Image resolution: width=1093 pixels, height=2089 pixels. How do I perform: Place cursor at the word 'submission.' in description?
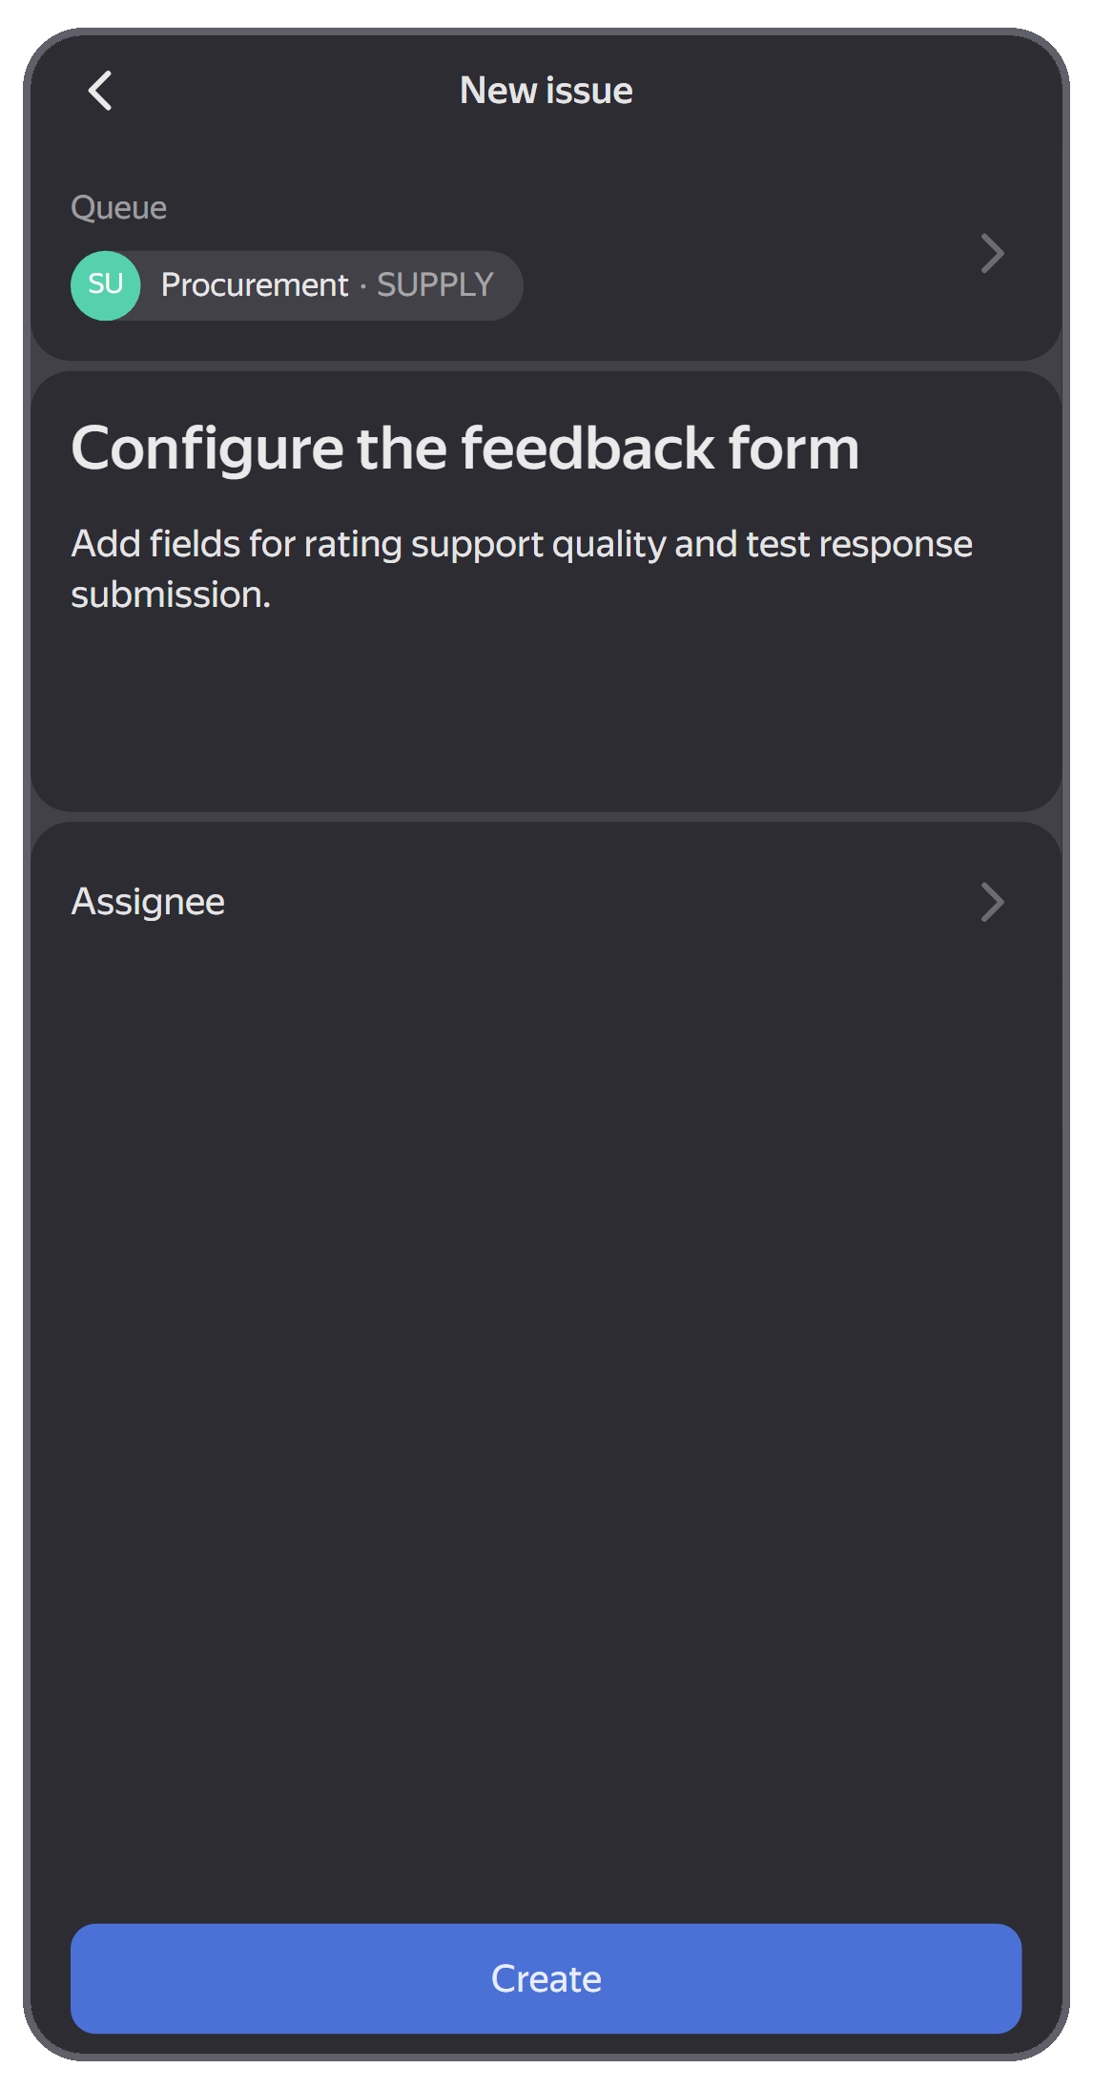(171, 595)
